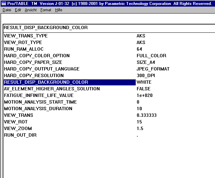The image size is (215, 178).
Task: Click the value 10 for MOTION_ANALYSIS_DURATION
Action: [x=139, y=109]
